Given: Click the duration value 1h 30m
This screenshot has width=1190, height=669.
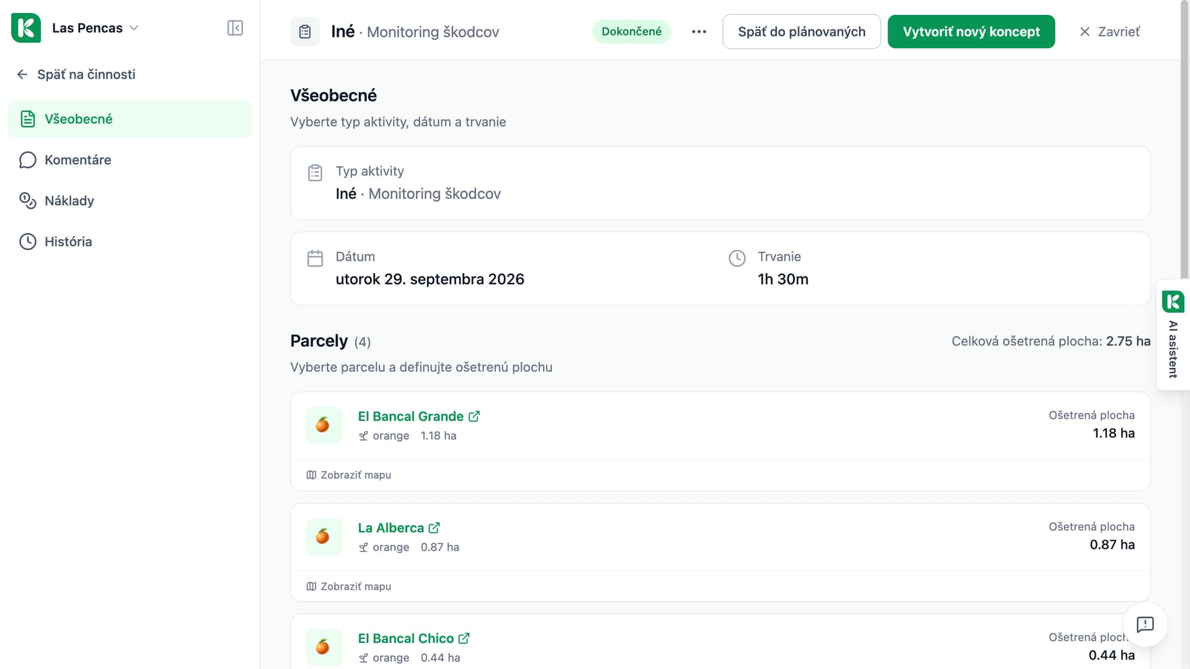Looking at the screenshot, I should click(x=783, y=279).
